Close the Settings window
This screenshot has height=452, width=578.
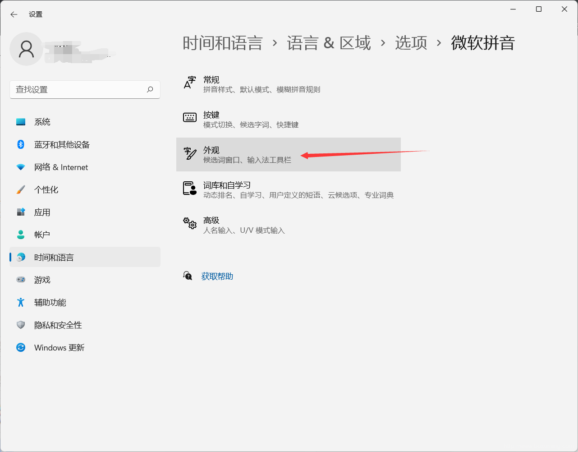click(x=564, y=9)
